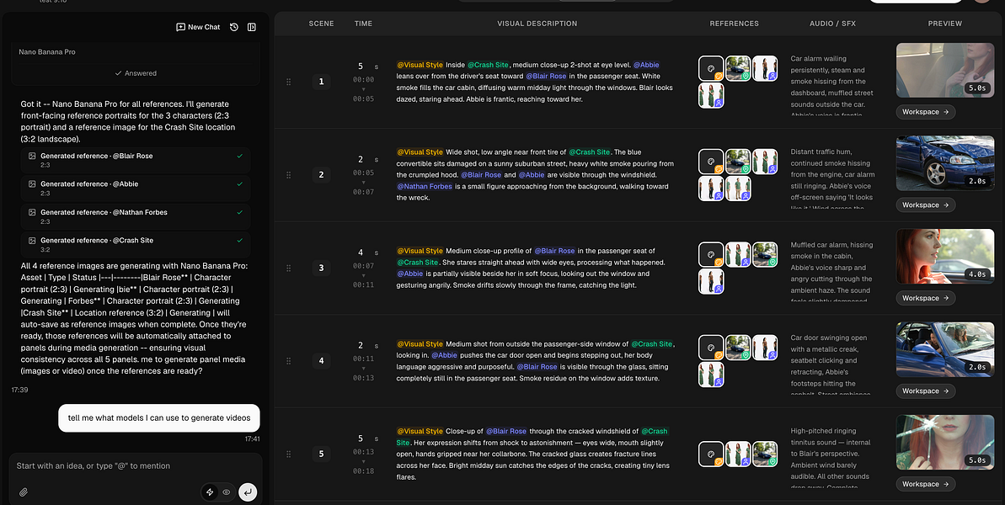Select scene number 1 badge
1005x505 pixels.
pos(321,82)
